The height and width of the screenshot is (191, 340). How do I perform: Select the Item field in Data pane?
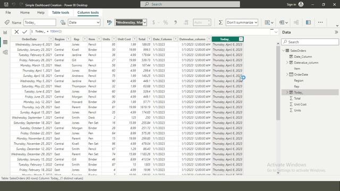tap(297, 68)
